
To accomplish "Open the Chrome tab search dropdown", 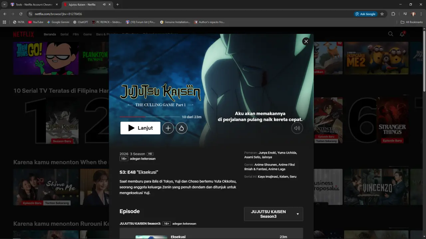I will (4, 4).
